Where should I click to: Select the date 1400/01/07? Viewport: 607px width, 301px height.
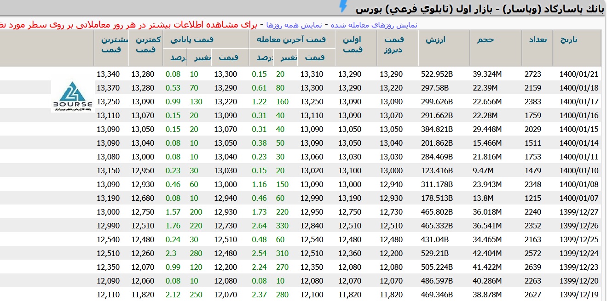click(579, 198)
